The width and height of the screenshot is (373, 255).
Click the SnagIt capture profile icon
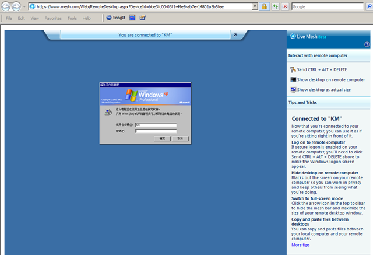142,18
